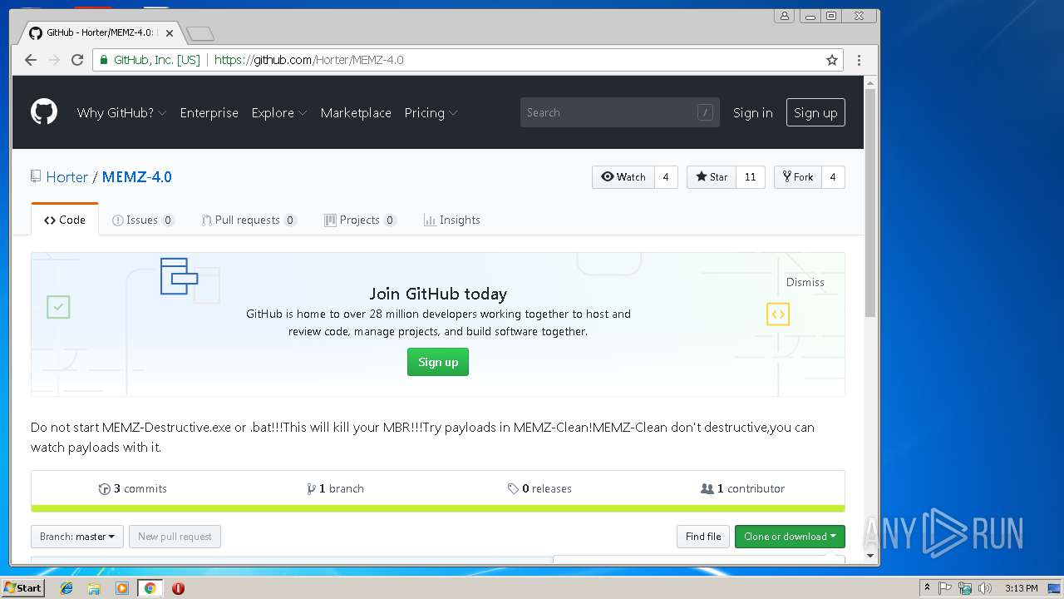Open the Branch: master dropdown

(x=77, y=537)
